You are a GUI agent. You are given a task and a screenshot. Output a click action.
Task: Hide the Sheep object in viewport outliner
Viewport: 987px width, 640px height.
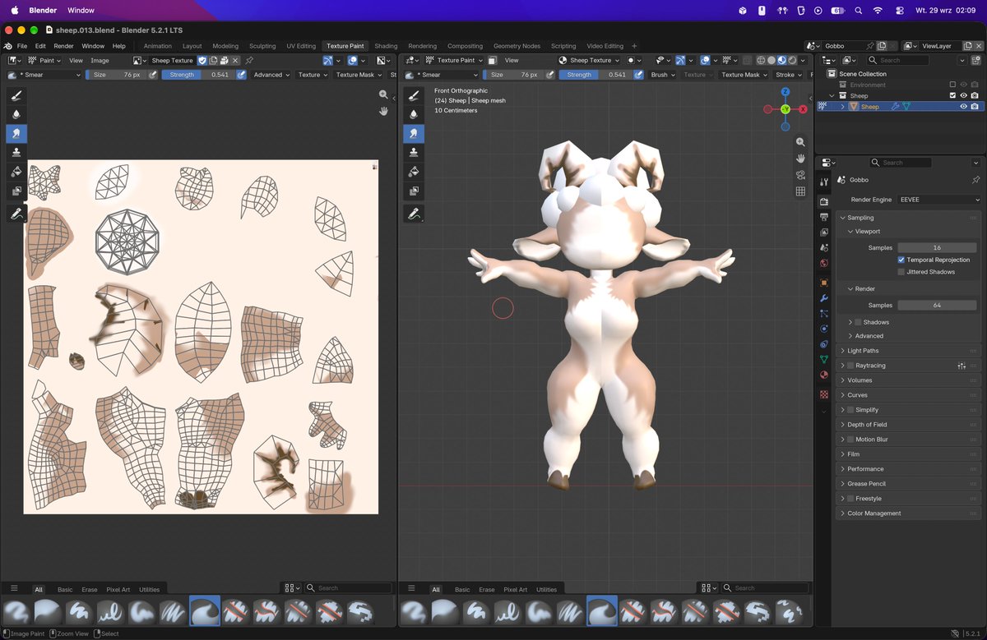[x=963, y=107]
